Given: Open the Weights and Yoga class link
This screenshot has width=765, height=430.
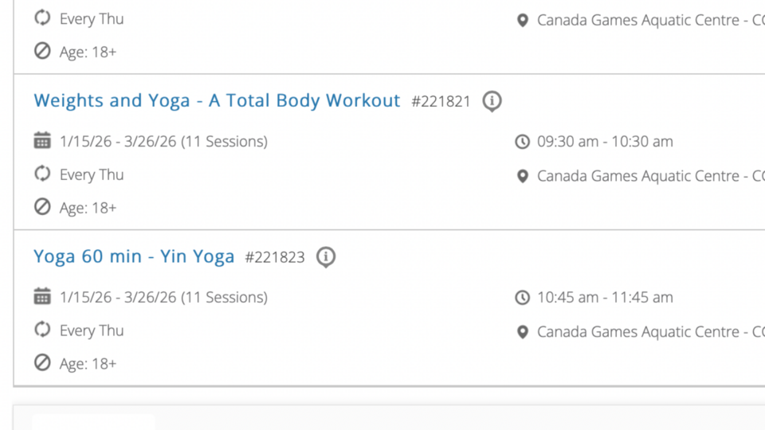Looking at the screenshot, I should click(x=217, y=101).
